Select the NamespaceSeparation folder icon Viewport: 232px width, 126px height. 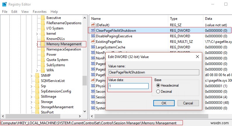pos(43,49)
